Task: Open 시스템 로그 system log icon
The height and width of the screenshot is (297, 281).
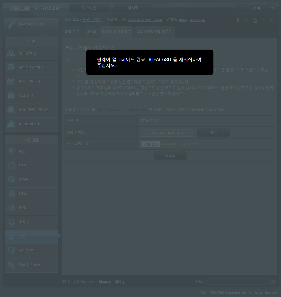Action: (x=12, y=250)
